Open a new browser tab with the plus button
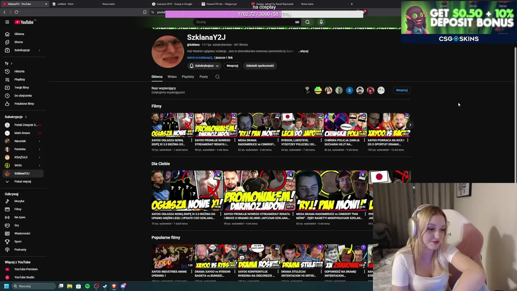Screen dimensions: 517x291 351,4
